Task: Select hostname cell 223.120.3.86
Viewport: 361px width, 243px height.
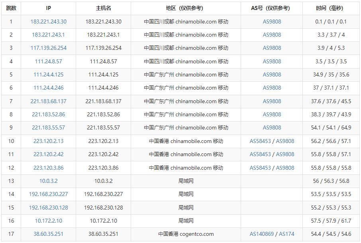Action: (x=103, y=168)
